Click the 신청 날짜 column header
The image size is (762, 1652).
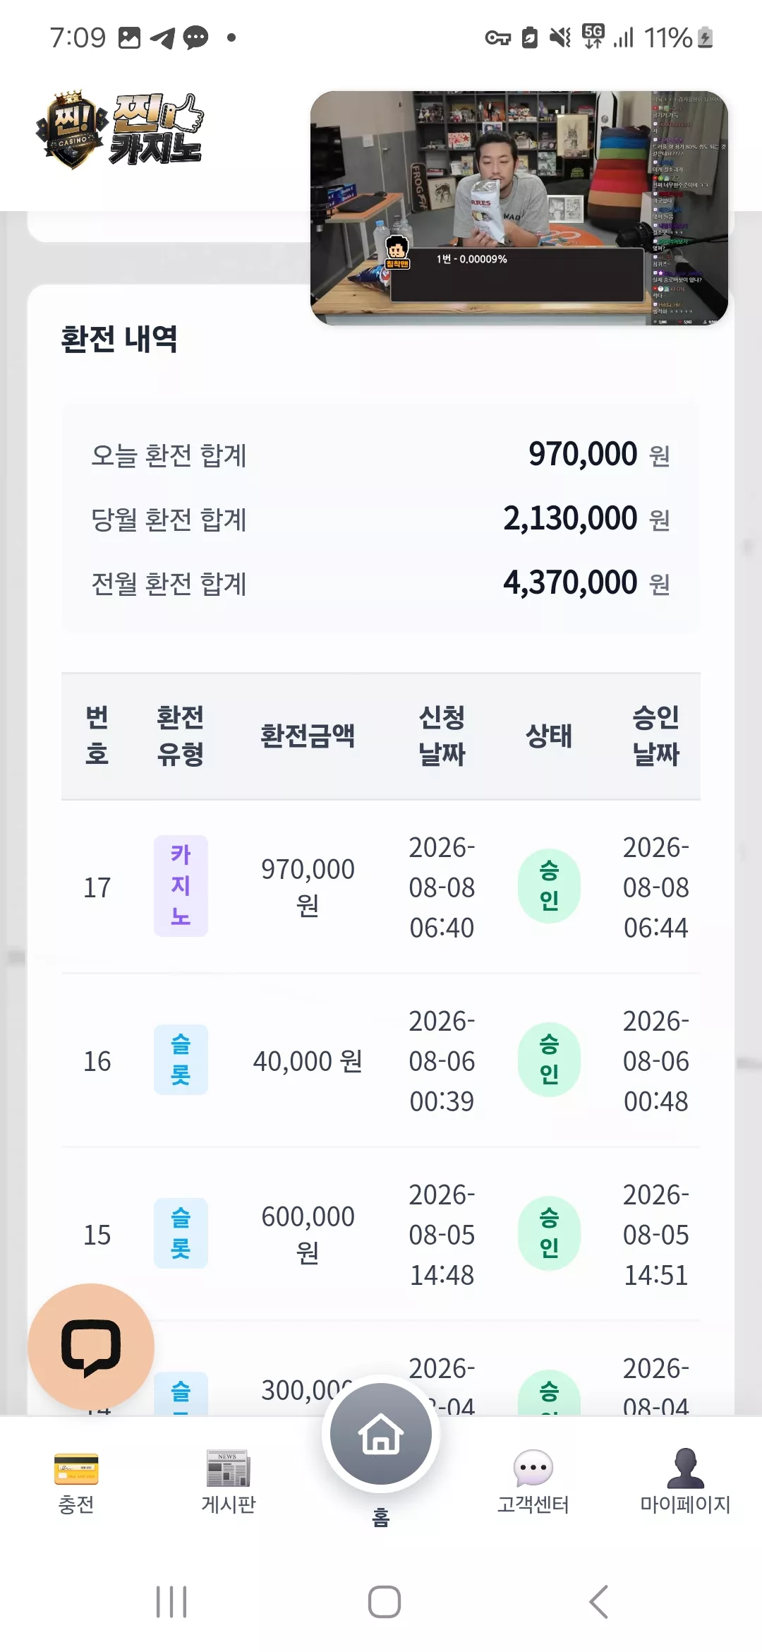click(x=442, y=736)
